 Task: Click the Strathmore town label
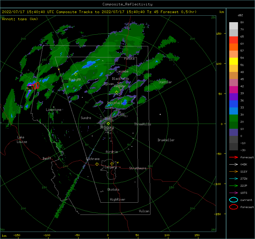coord(138,168)
